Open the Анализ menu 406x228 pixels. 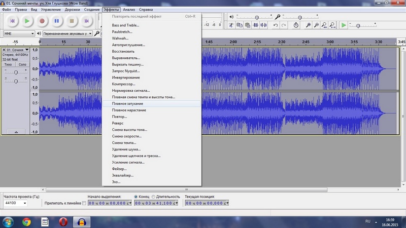[129, 10]
